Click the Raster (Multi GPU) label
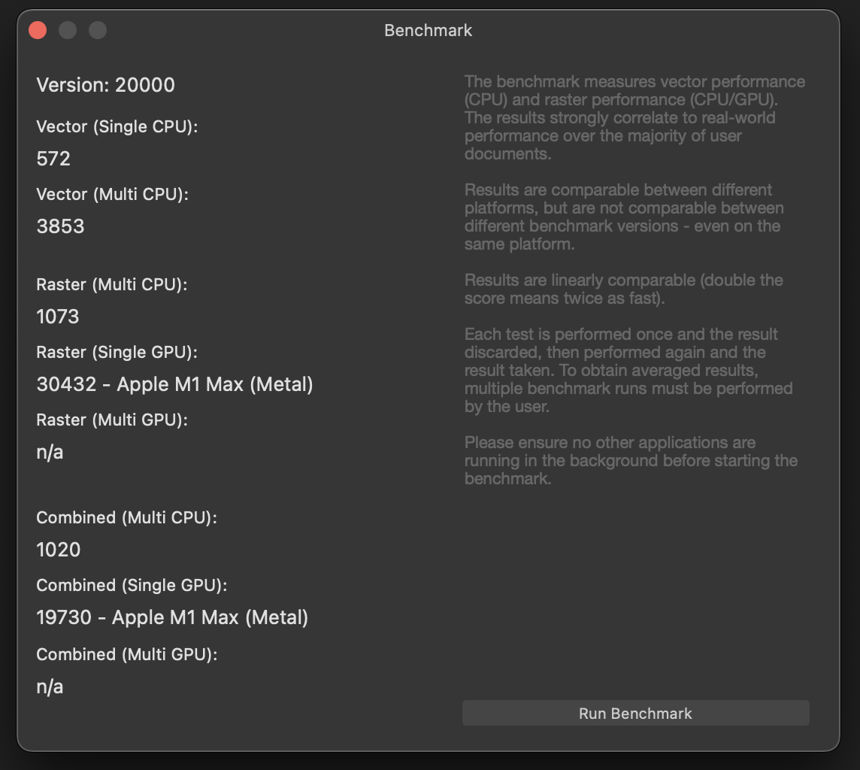This screenshot has width=860, height=770. 112,420
